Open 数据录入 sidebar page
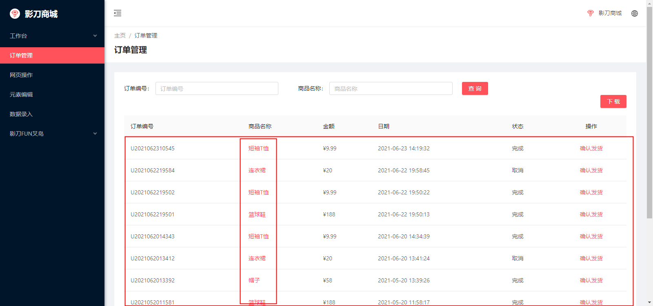Image resolution: width=653 pixels, height=306 pixels. tap(21, 114)
